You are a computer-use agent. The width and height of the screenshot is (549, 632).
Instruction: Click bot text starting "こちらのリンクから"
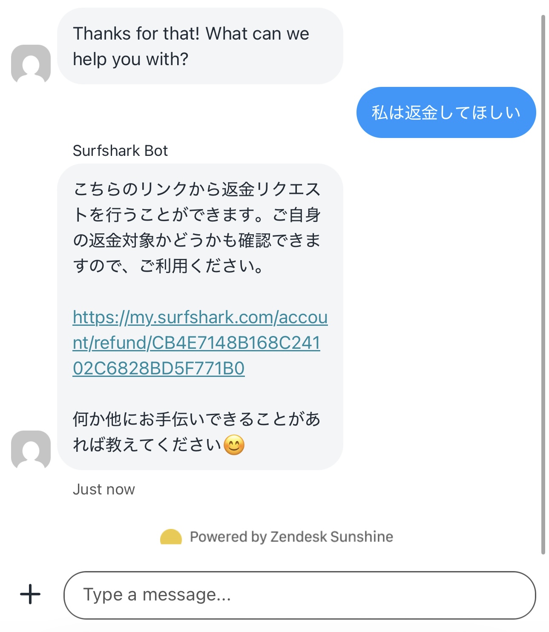pos(197,189)
